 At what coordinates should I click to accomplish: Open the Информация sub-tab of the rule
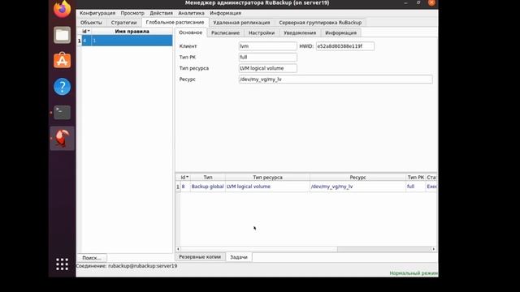coord(341,32)
